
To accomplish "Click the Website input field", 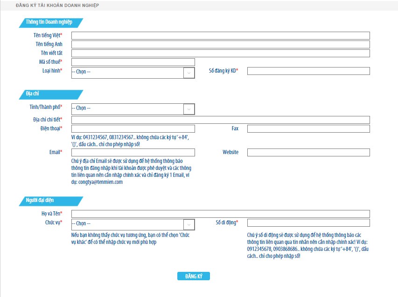I will pos(308,152).
